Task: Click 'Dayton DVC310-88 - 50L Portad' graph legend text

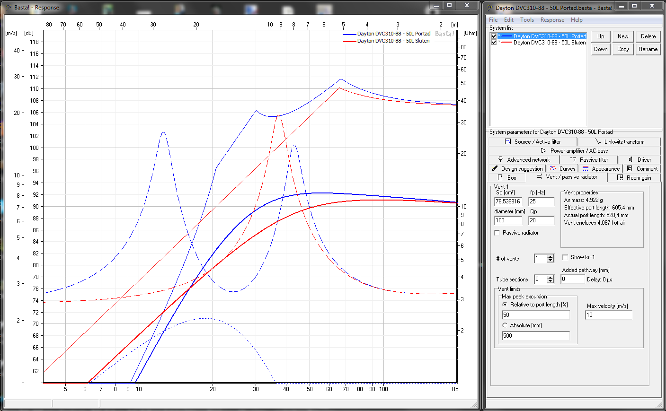Action: (394, 34)
